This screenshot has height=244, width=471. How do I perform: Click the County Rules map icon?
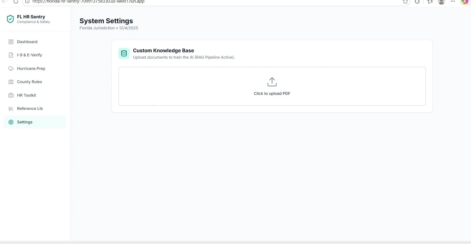click(x=11, y=82)
